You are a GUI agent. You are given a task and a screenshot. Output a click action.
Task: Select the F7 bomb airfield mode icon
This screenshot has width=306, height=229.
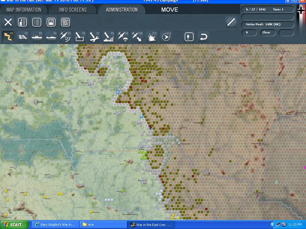click(94, 37)
